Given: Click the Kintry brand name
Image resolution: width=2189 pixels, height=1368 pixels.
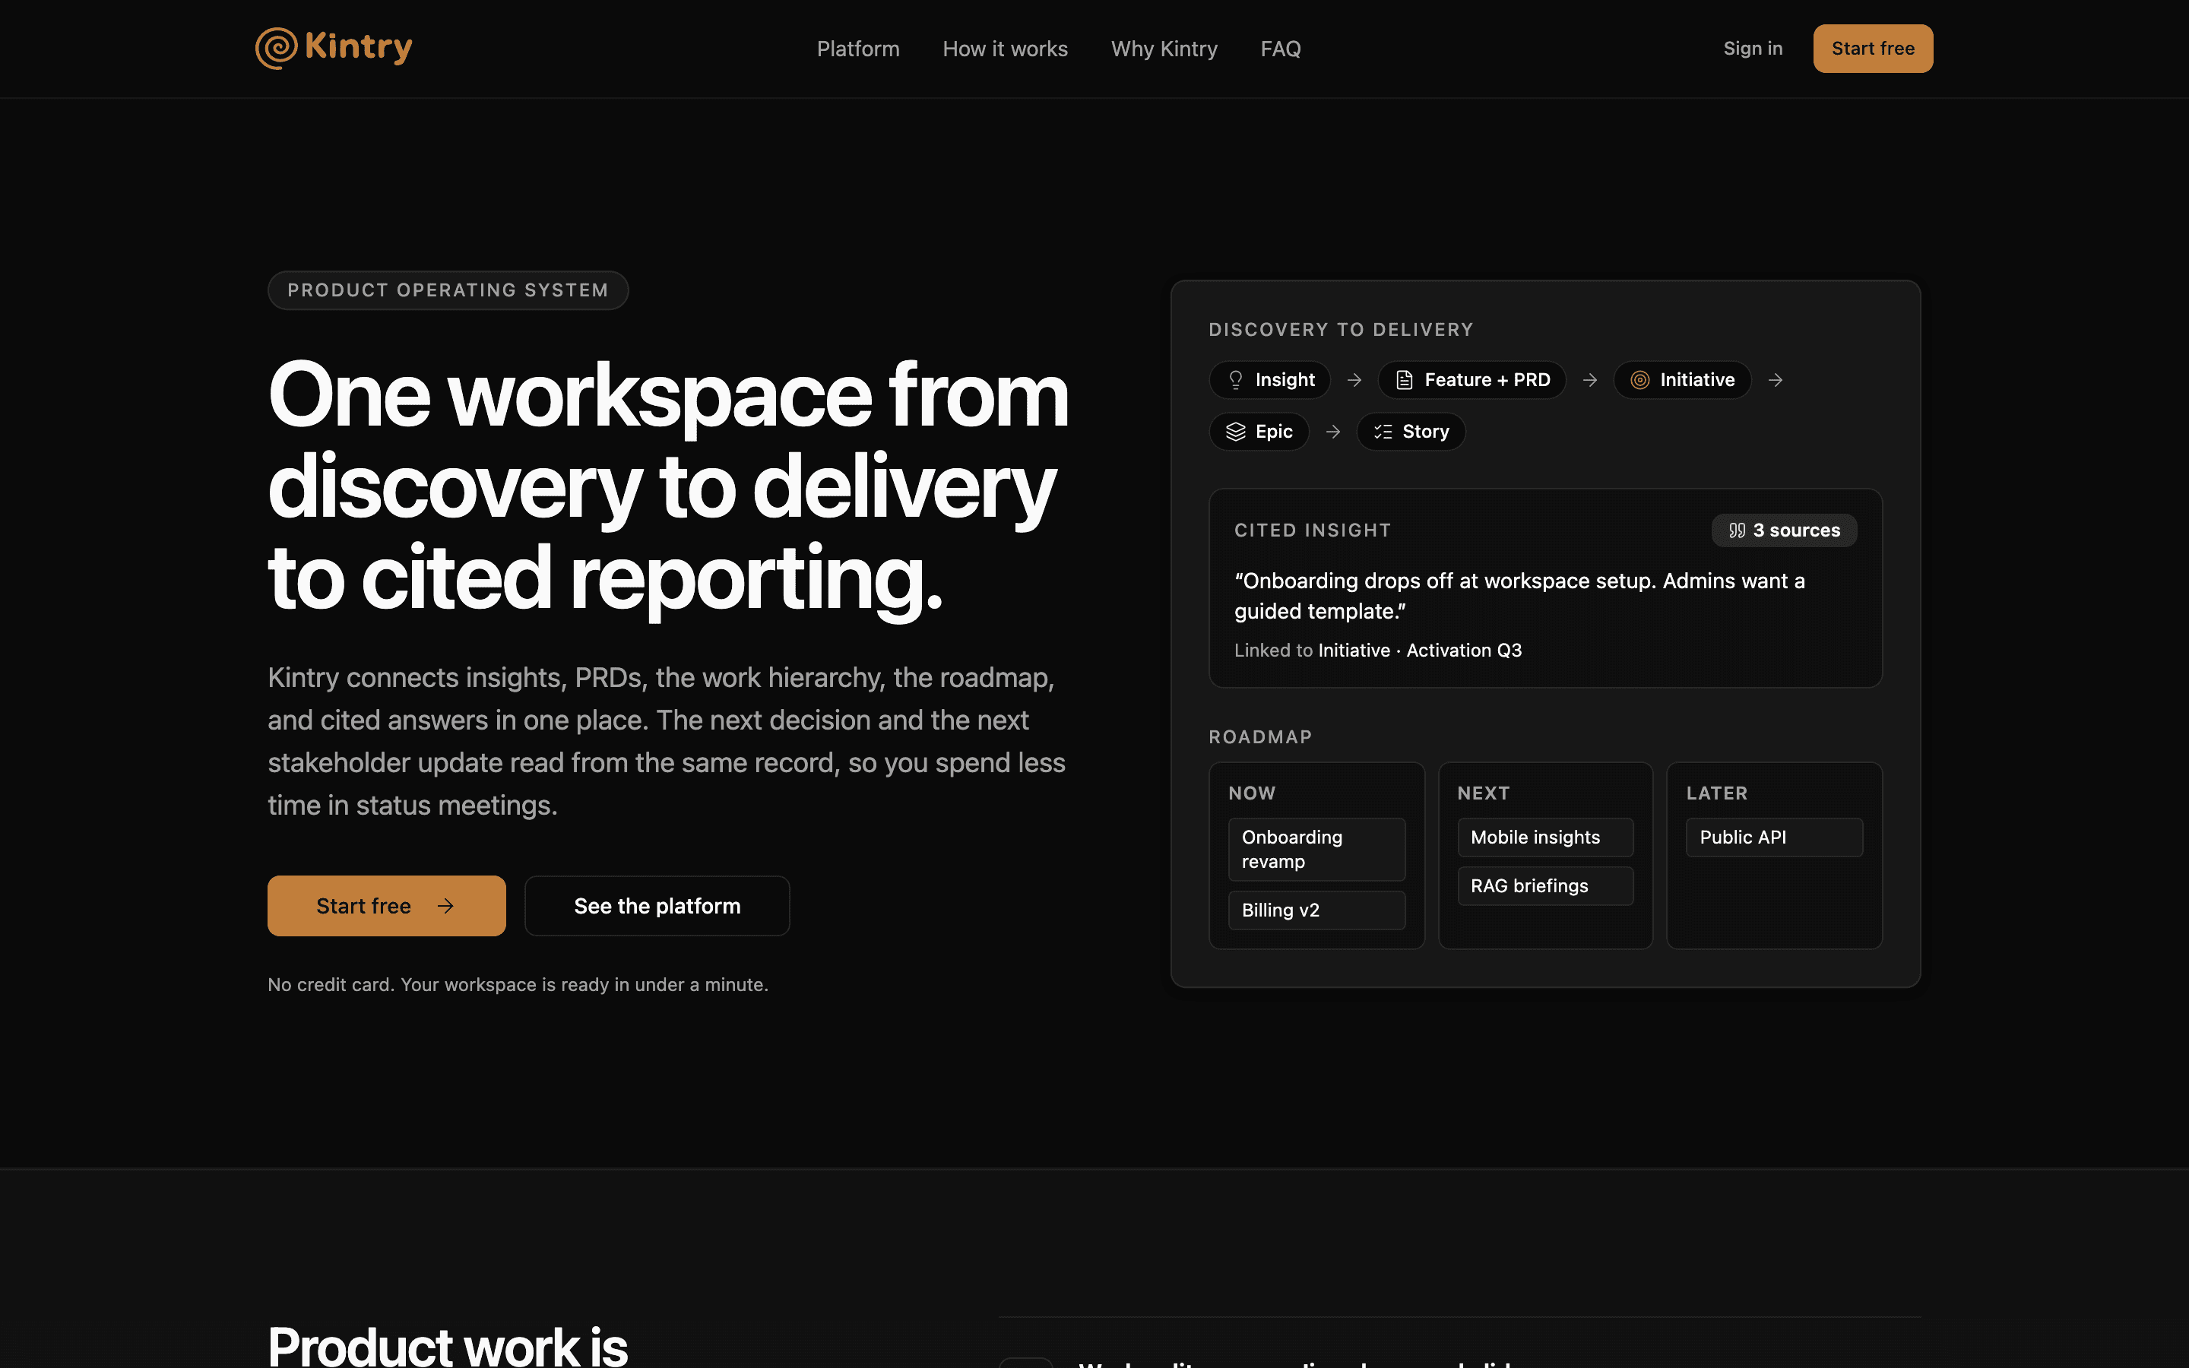Looking at the screenshot, I should (359, 47).
